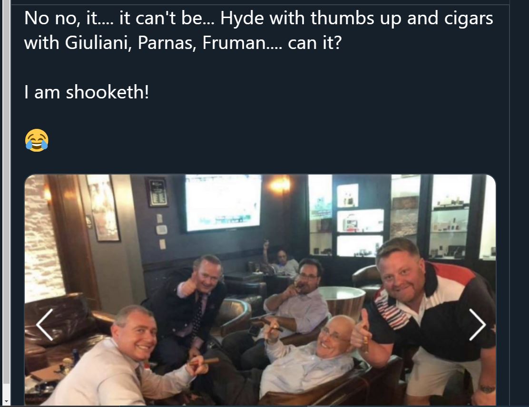
Task: Click the scrollbar down arrow at bottom left
Action: coord(5,402)
